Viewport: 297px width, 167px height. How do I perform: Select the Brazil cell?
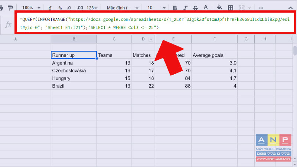pos(74,86)
